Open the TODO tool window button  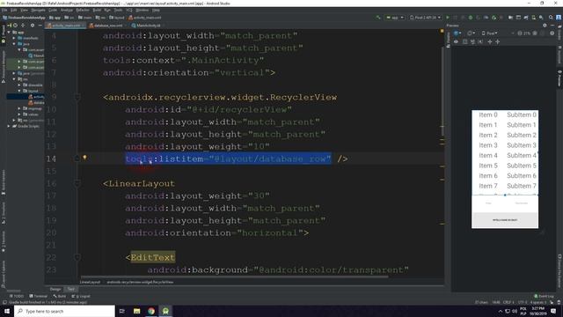pos(17,296)
